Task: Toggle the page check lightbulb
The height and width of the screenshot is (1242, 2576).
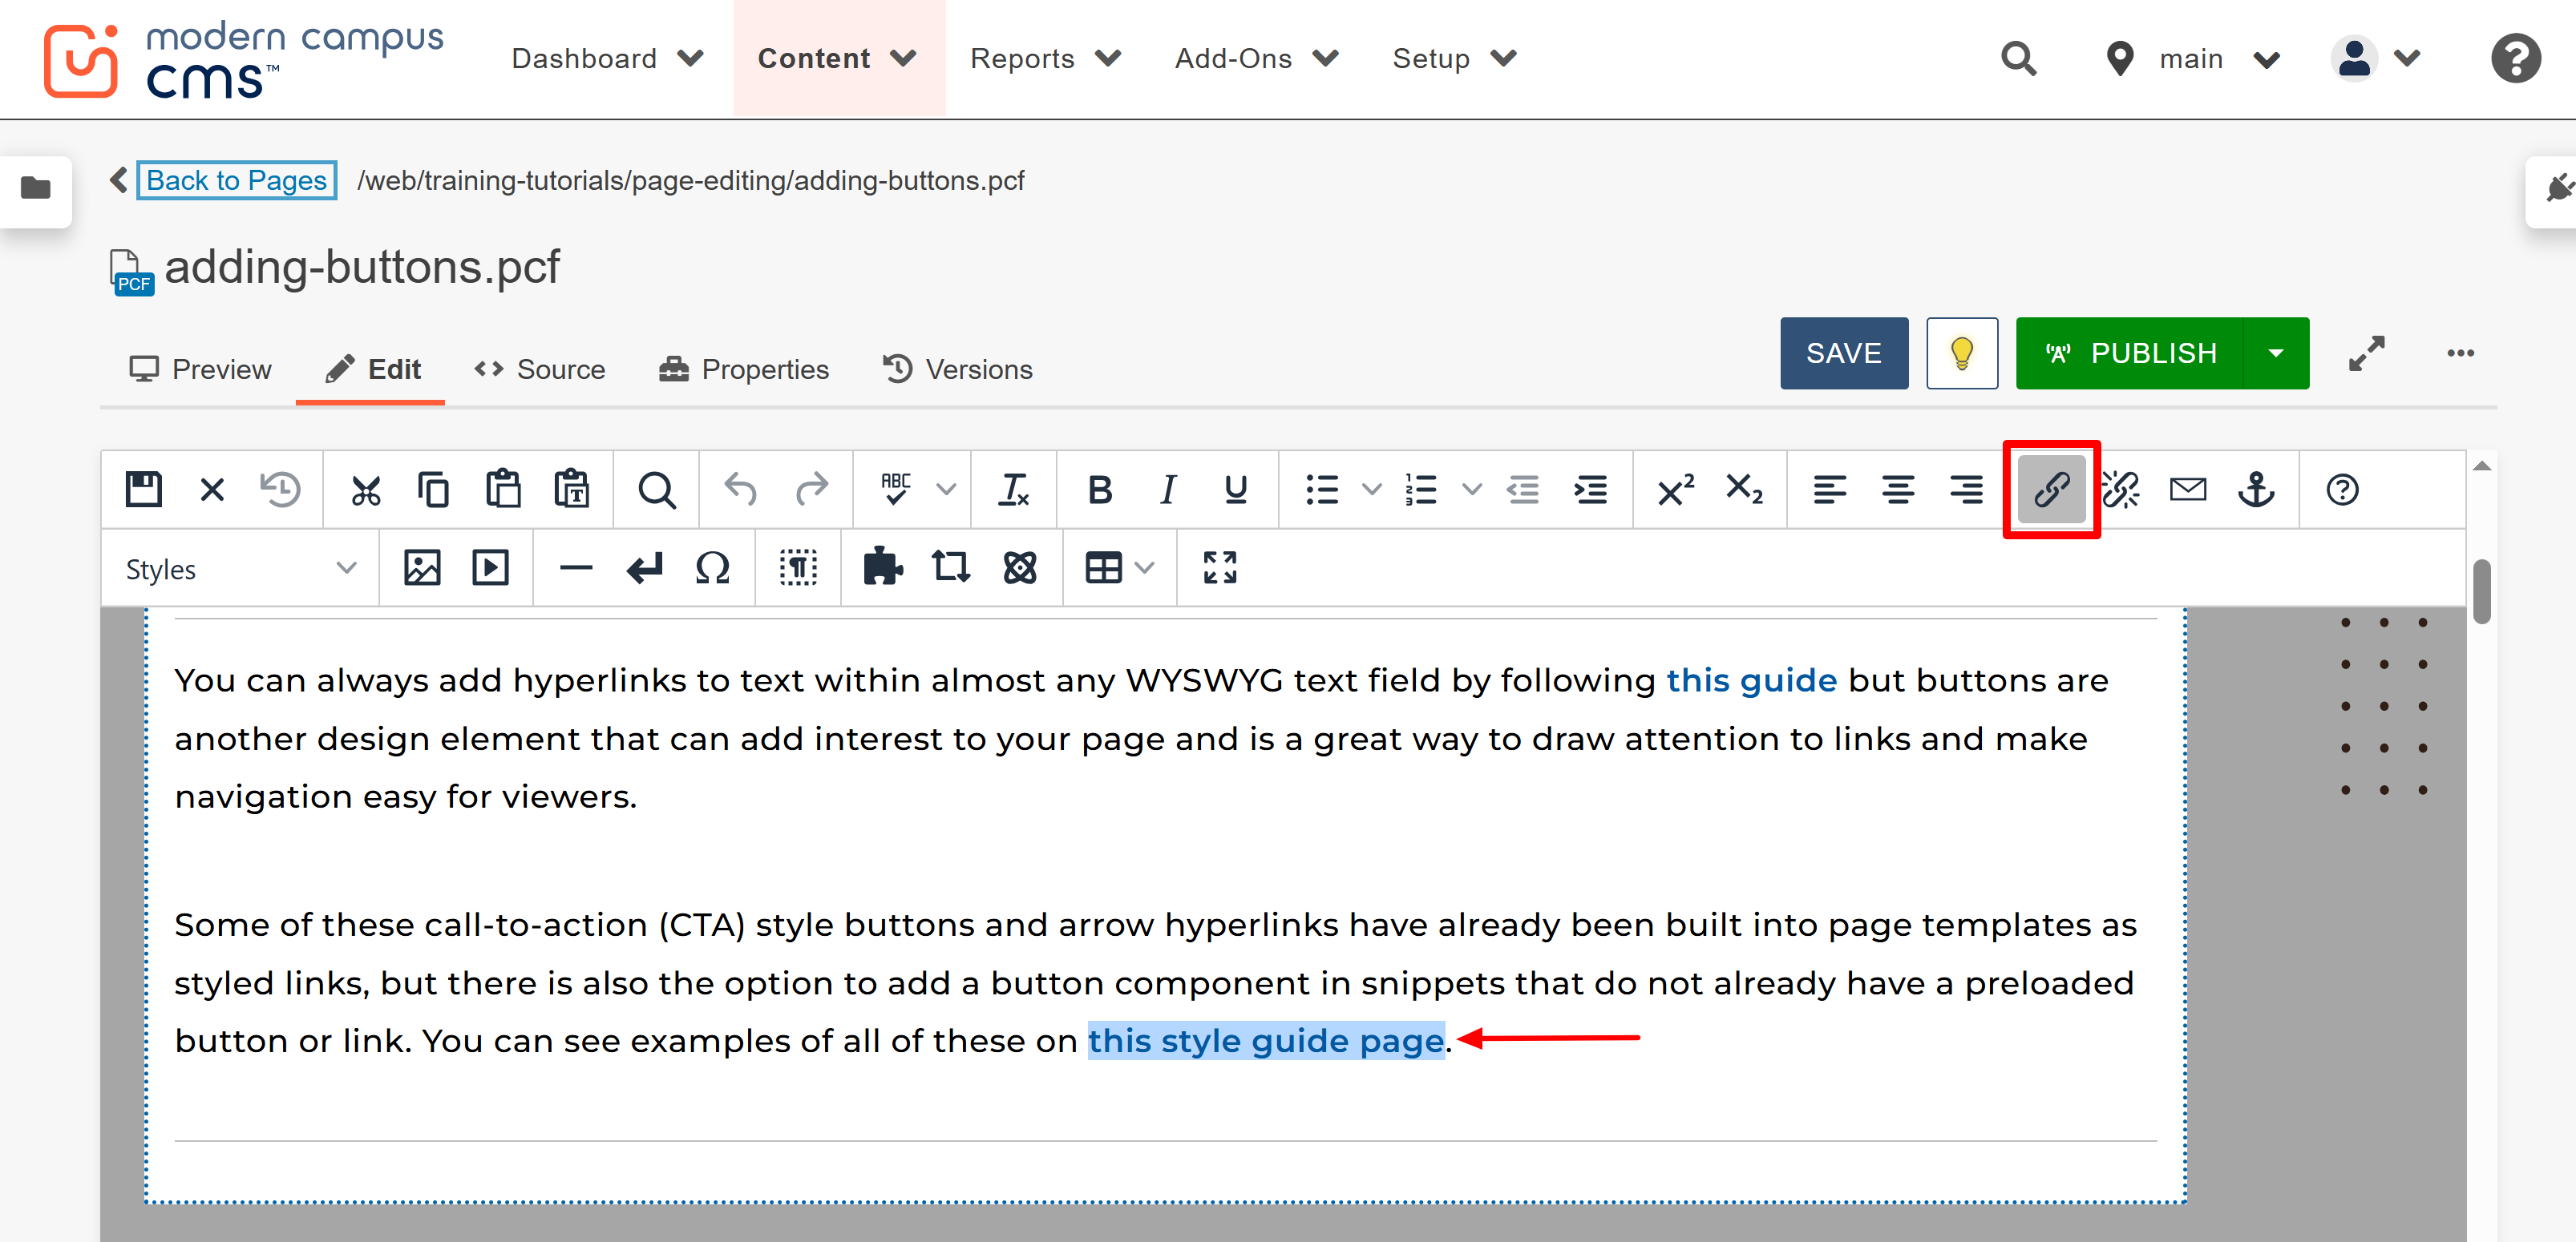Action: (1961, 353)
